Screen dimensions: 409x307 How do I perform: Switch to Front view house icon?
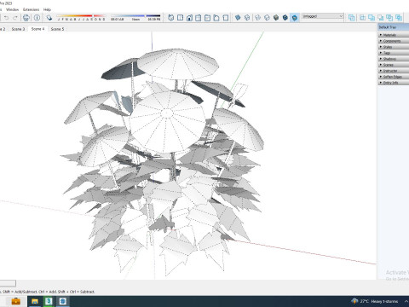pos(189,18)
